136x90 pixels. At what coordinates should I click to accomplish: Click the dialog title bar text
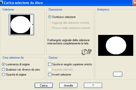coord(23,3)
